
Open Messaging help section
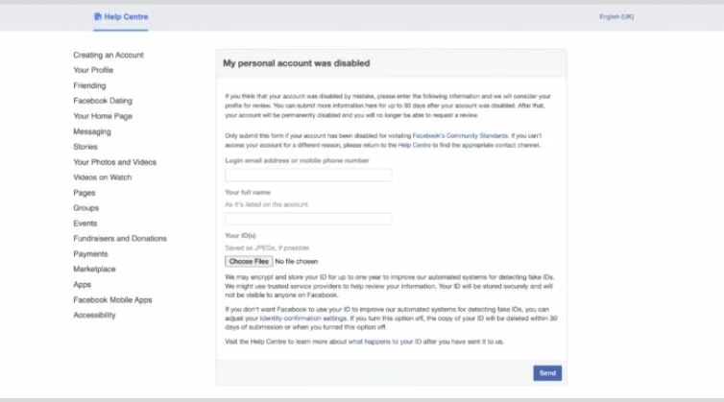click(92, 131)
